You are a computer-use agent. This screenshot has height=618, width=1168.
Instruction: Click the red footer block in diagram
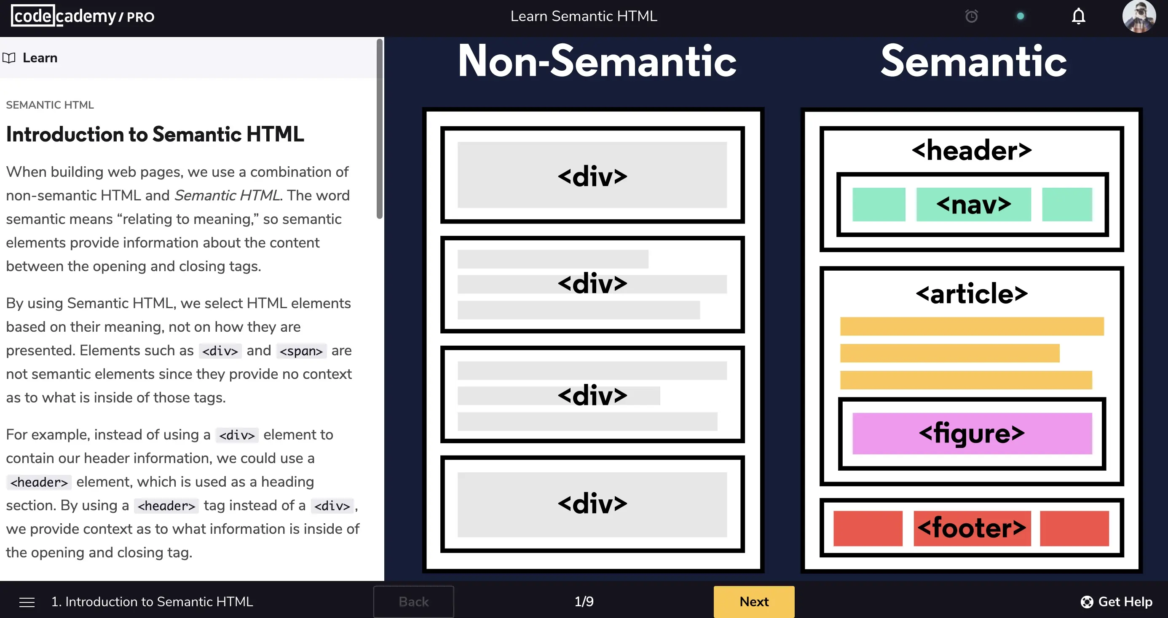click(972, 528)
